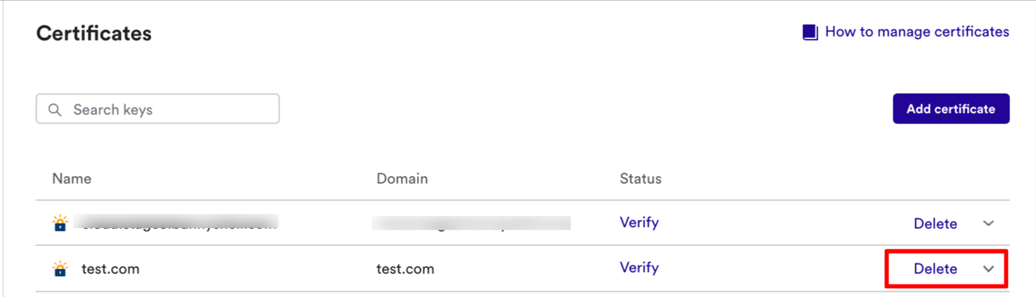Click the Name column header
1036x297 pixels.
[x=71, y=178]
